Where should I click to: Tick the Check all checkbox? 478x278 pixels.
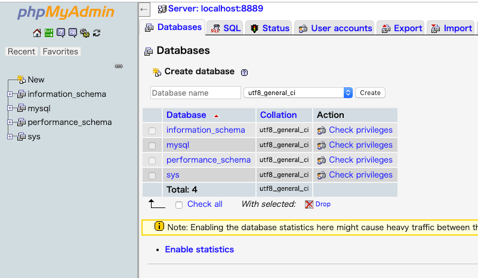pyautogui.click(x=179, y=205)
